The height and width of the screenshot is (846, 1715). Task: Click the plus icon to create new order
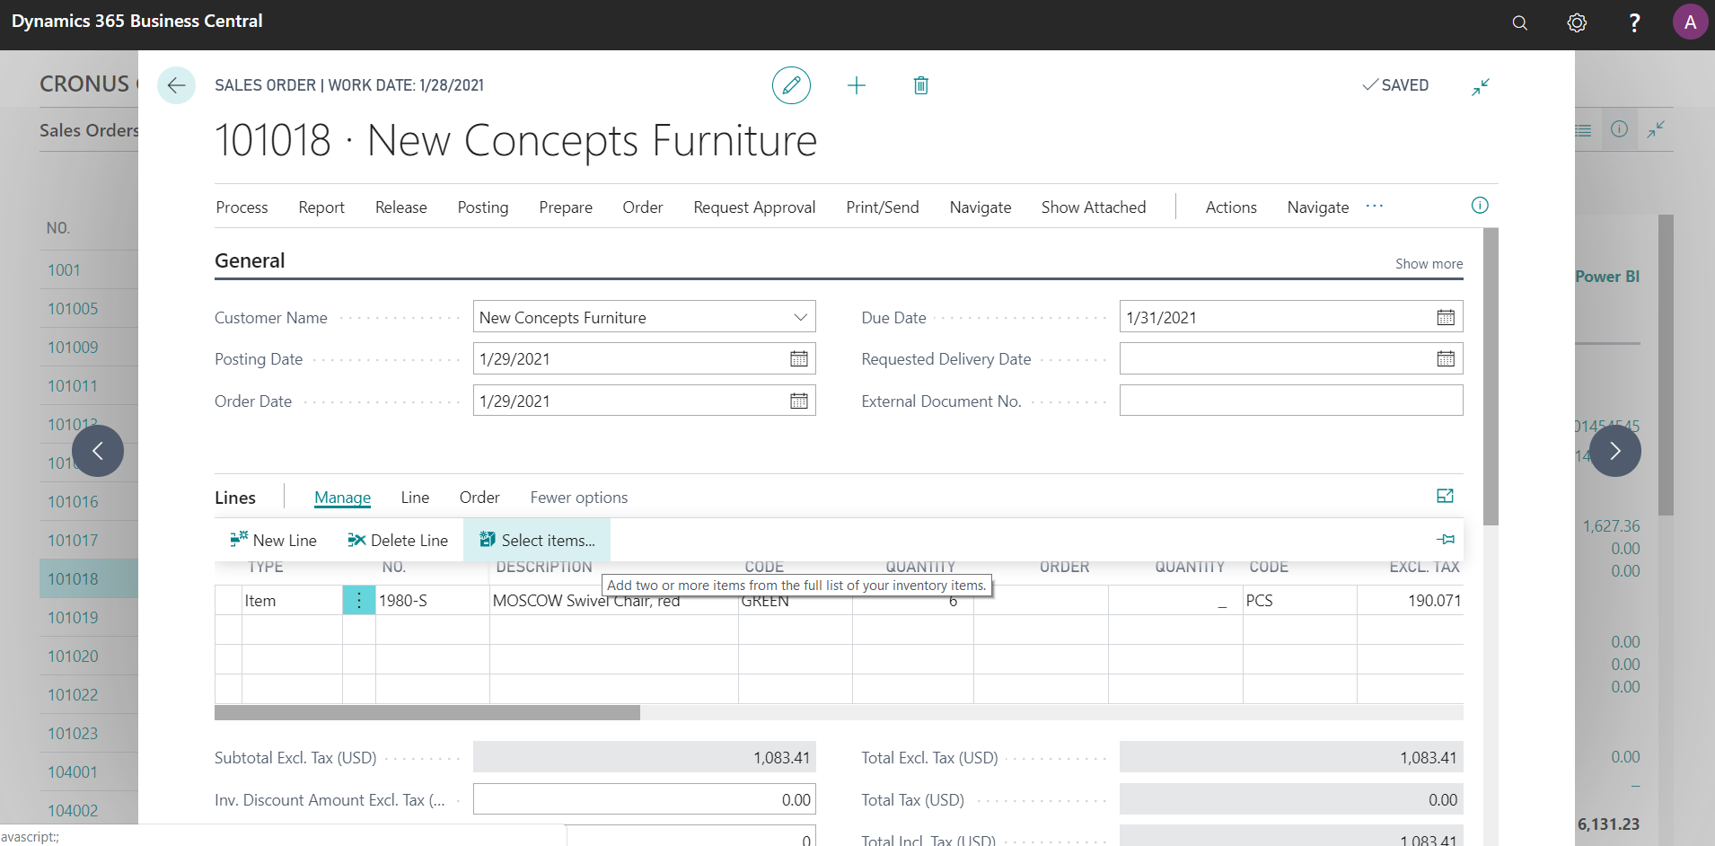point(857,85)
